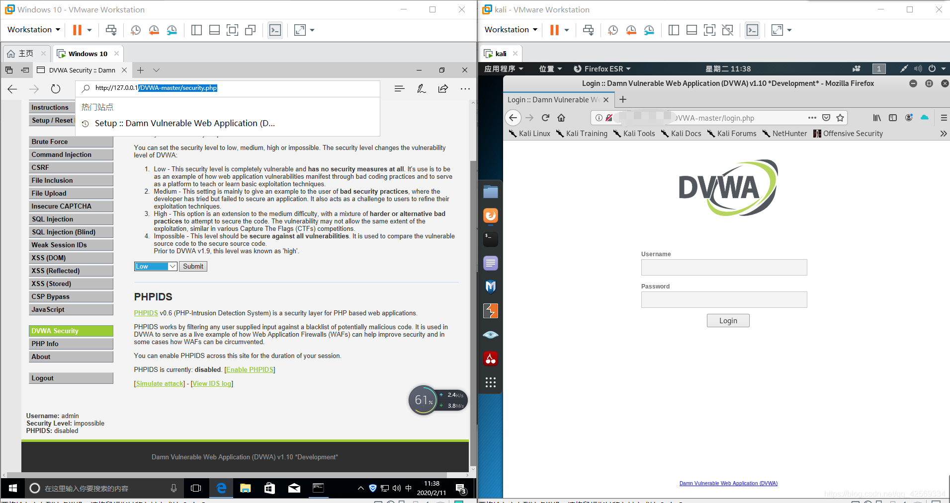
Task: Add notes in Edge toolbar
Action: click(422, 89)
